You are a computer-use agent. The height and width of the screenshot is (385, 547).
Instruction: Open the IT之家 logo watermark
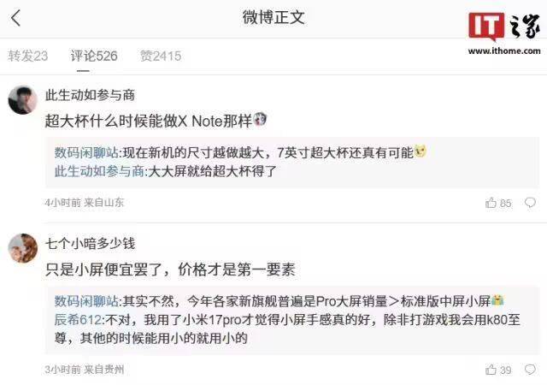(x=504, y=27)
